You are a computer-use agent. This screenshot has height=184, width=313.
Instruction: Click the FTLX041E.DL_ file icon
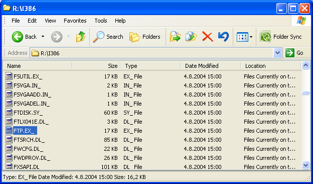tap(9, 122)
